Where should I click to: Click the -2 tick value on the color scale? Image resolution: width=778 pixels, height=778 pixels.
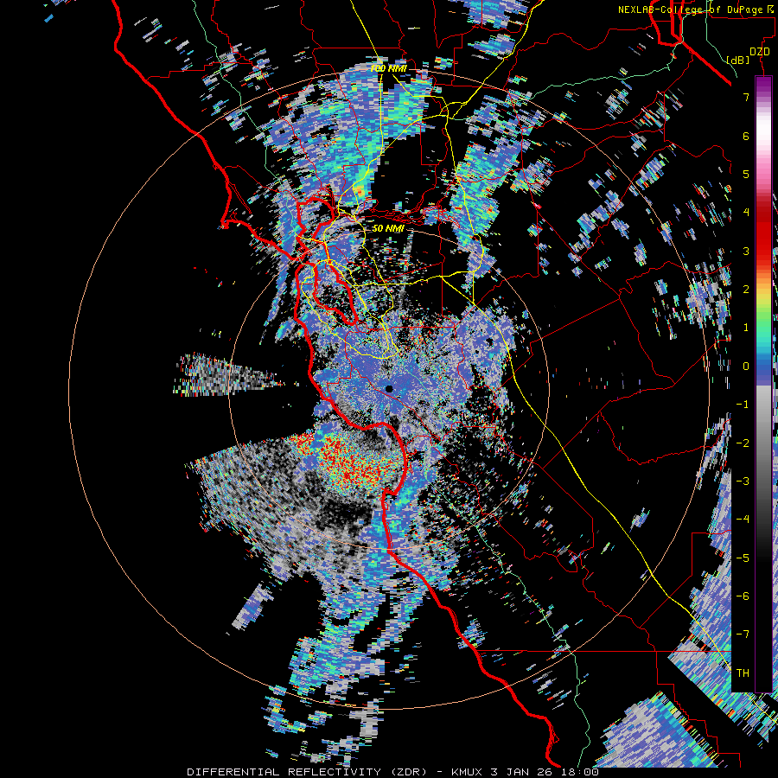tap(743, 443)
